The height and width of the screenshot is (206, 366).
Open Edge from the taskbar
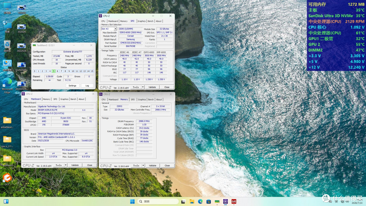(x=200, y=201)
